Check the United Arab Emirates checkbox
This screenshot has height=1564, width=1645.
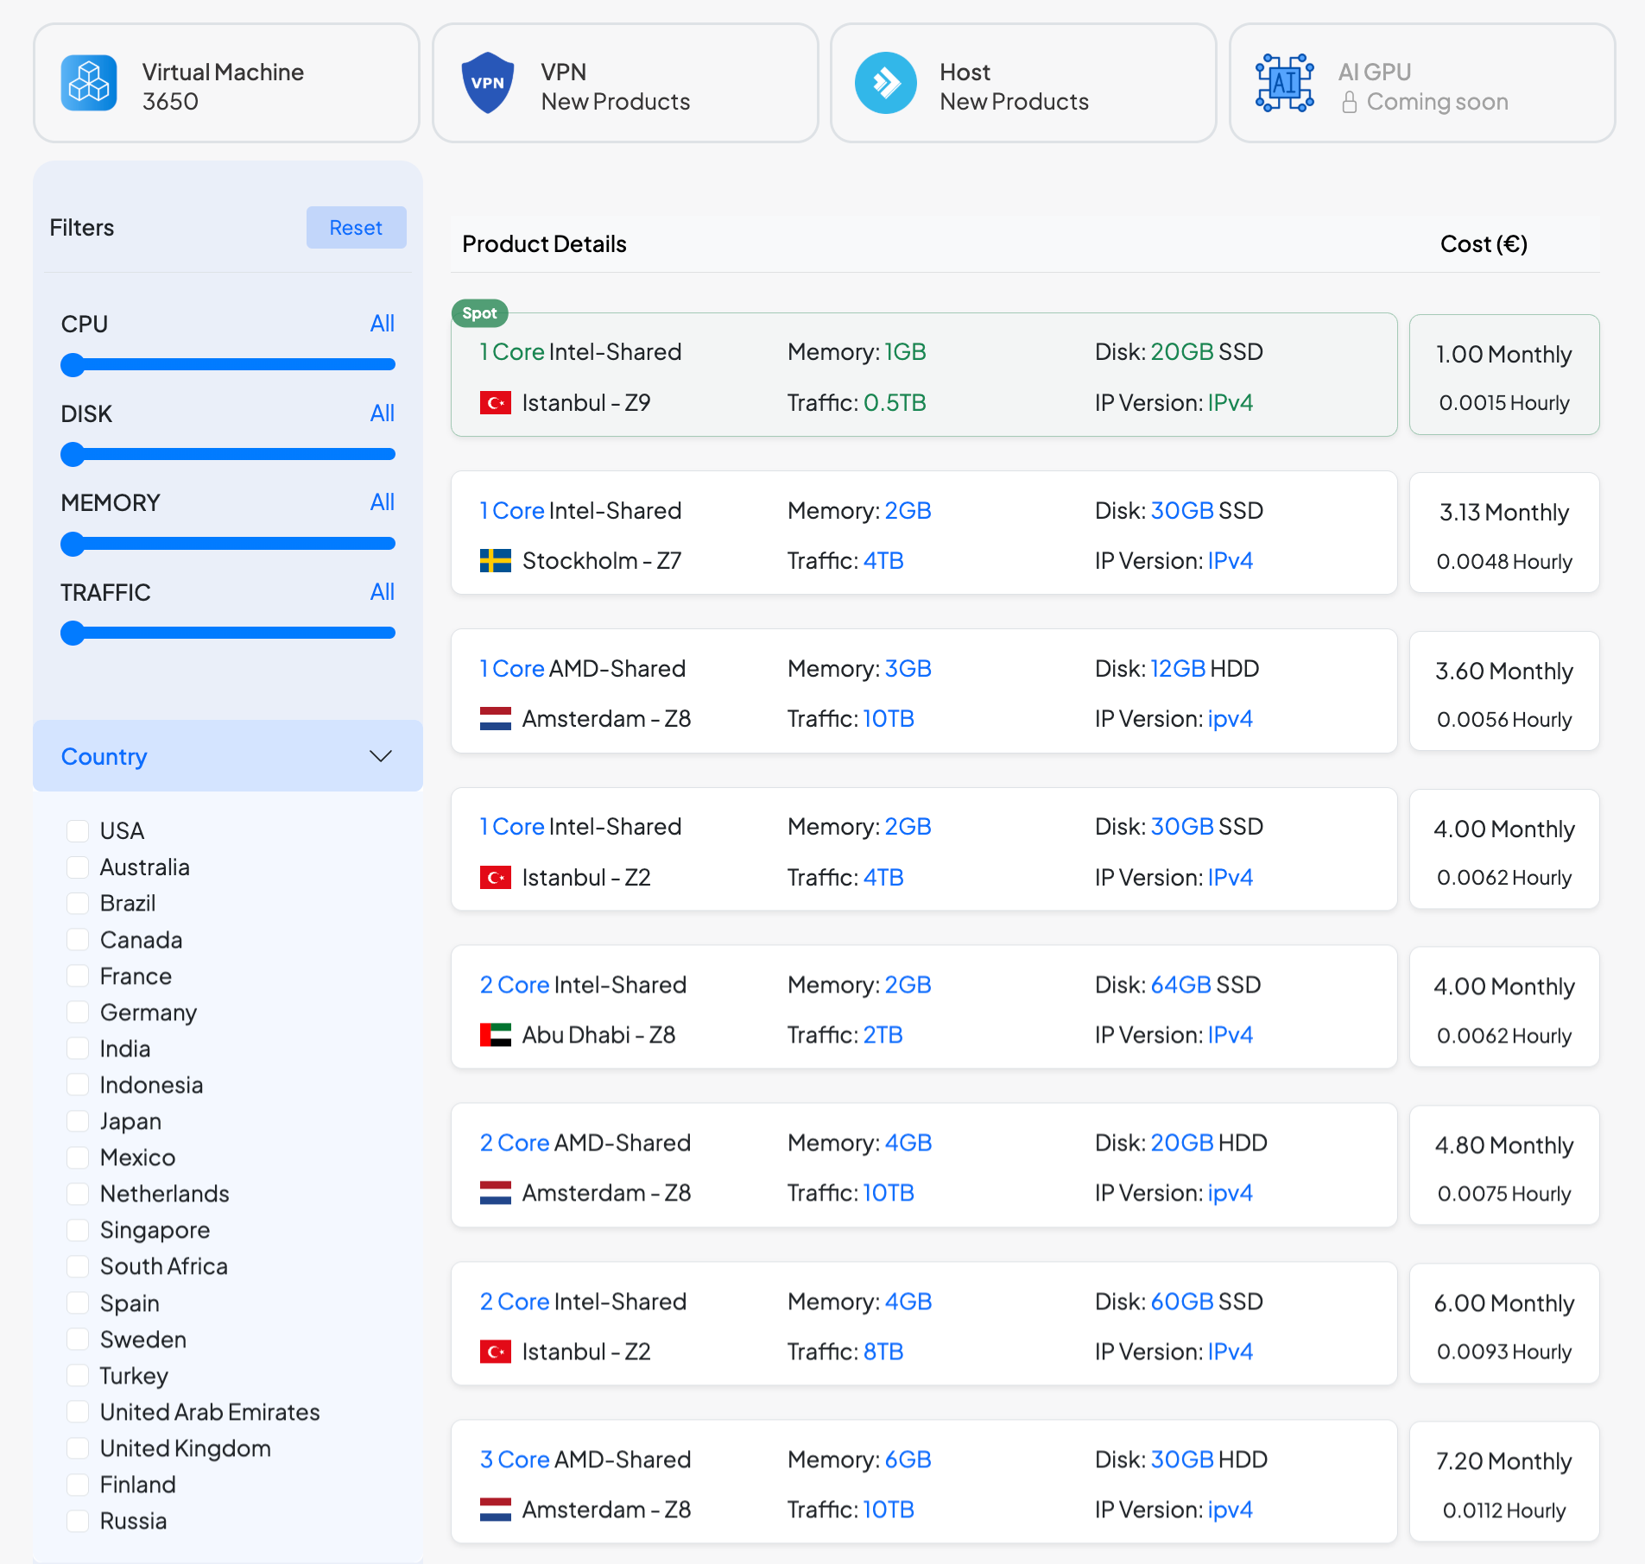coord(79,1411)
